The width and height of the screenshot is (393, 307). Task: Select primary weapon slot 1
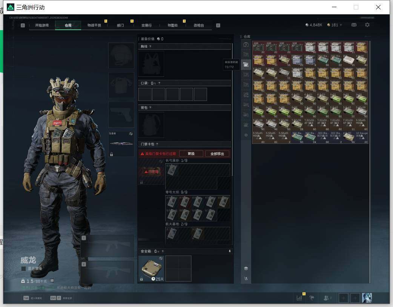point(107,245)
